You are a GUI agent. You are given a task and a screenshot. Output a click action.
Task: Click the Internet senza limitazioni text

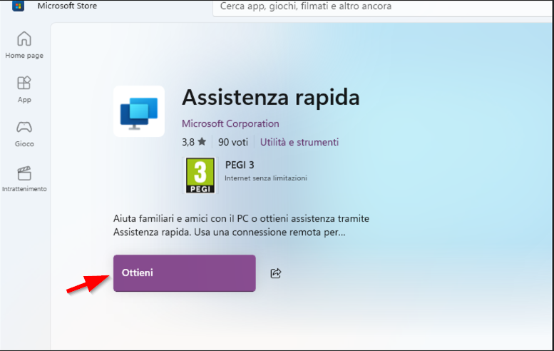pos(266,178)
